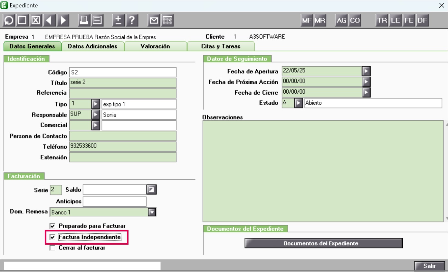Open the Tipo lookup arrow
Screen dimensions: 448x272
pos(96,104)
